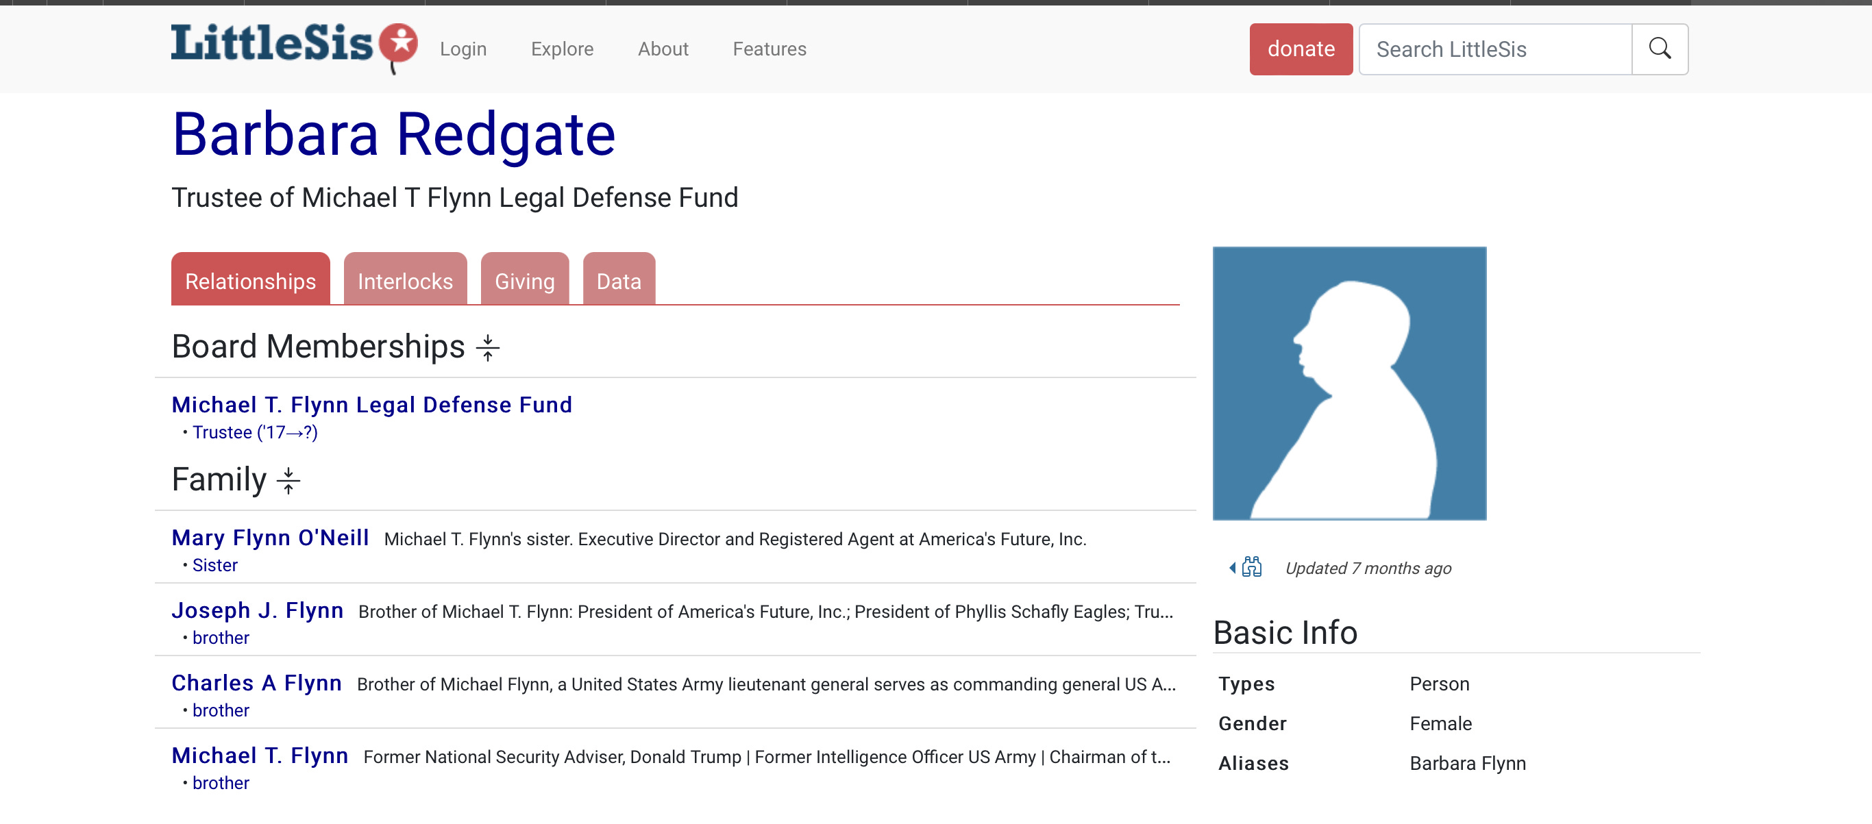Open the Login menu item

pos(463,49)
